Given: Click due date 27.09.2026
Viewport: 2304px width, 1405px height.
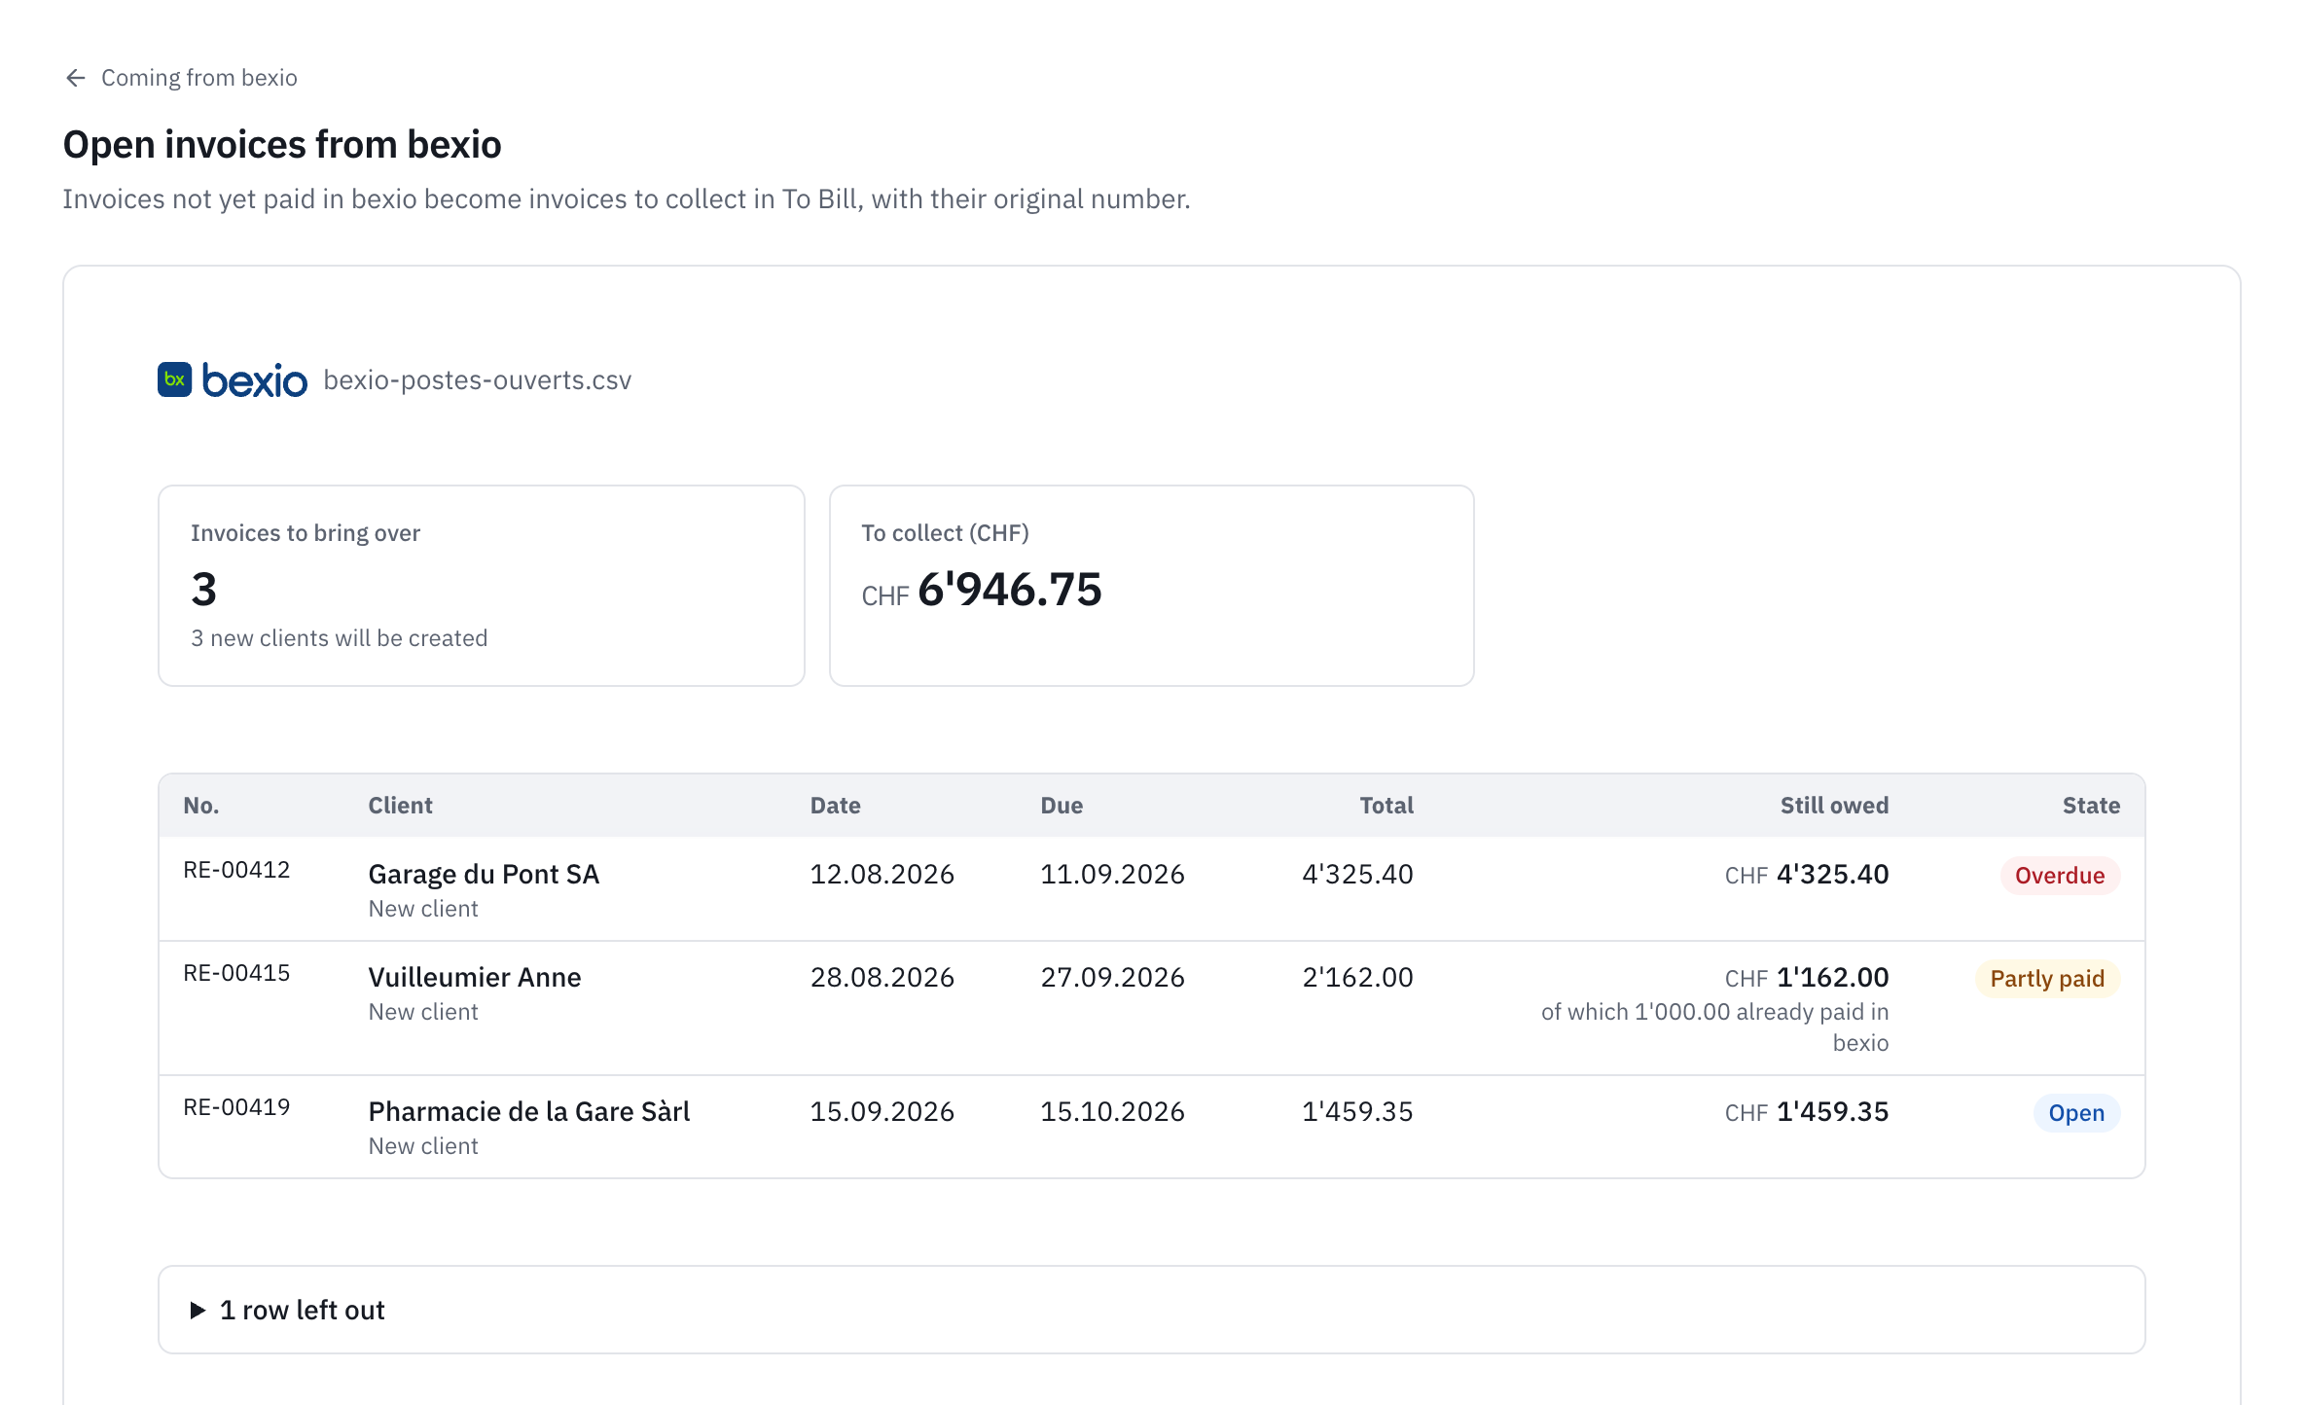Looking at the screenshot, I should (x=1112, y=977).
